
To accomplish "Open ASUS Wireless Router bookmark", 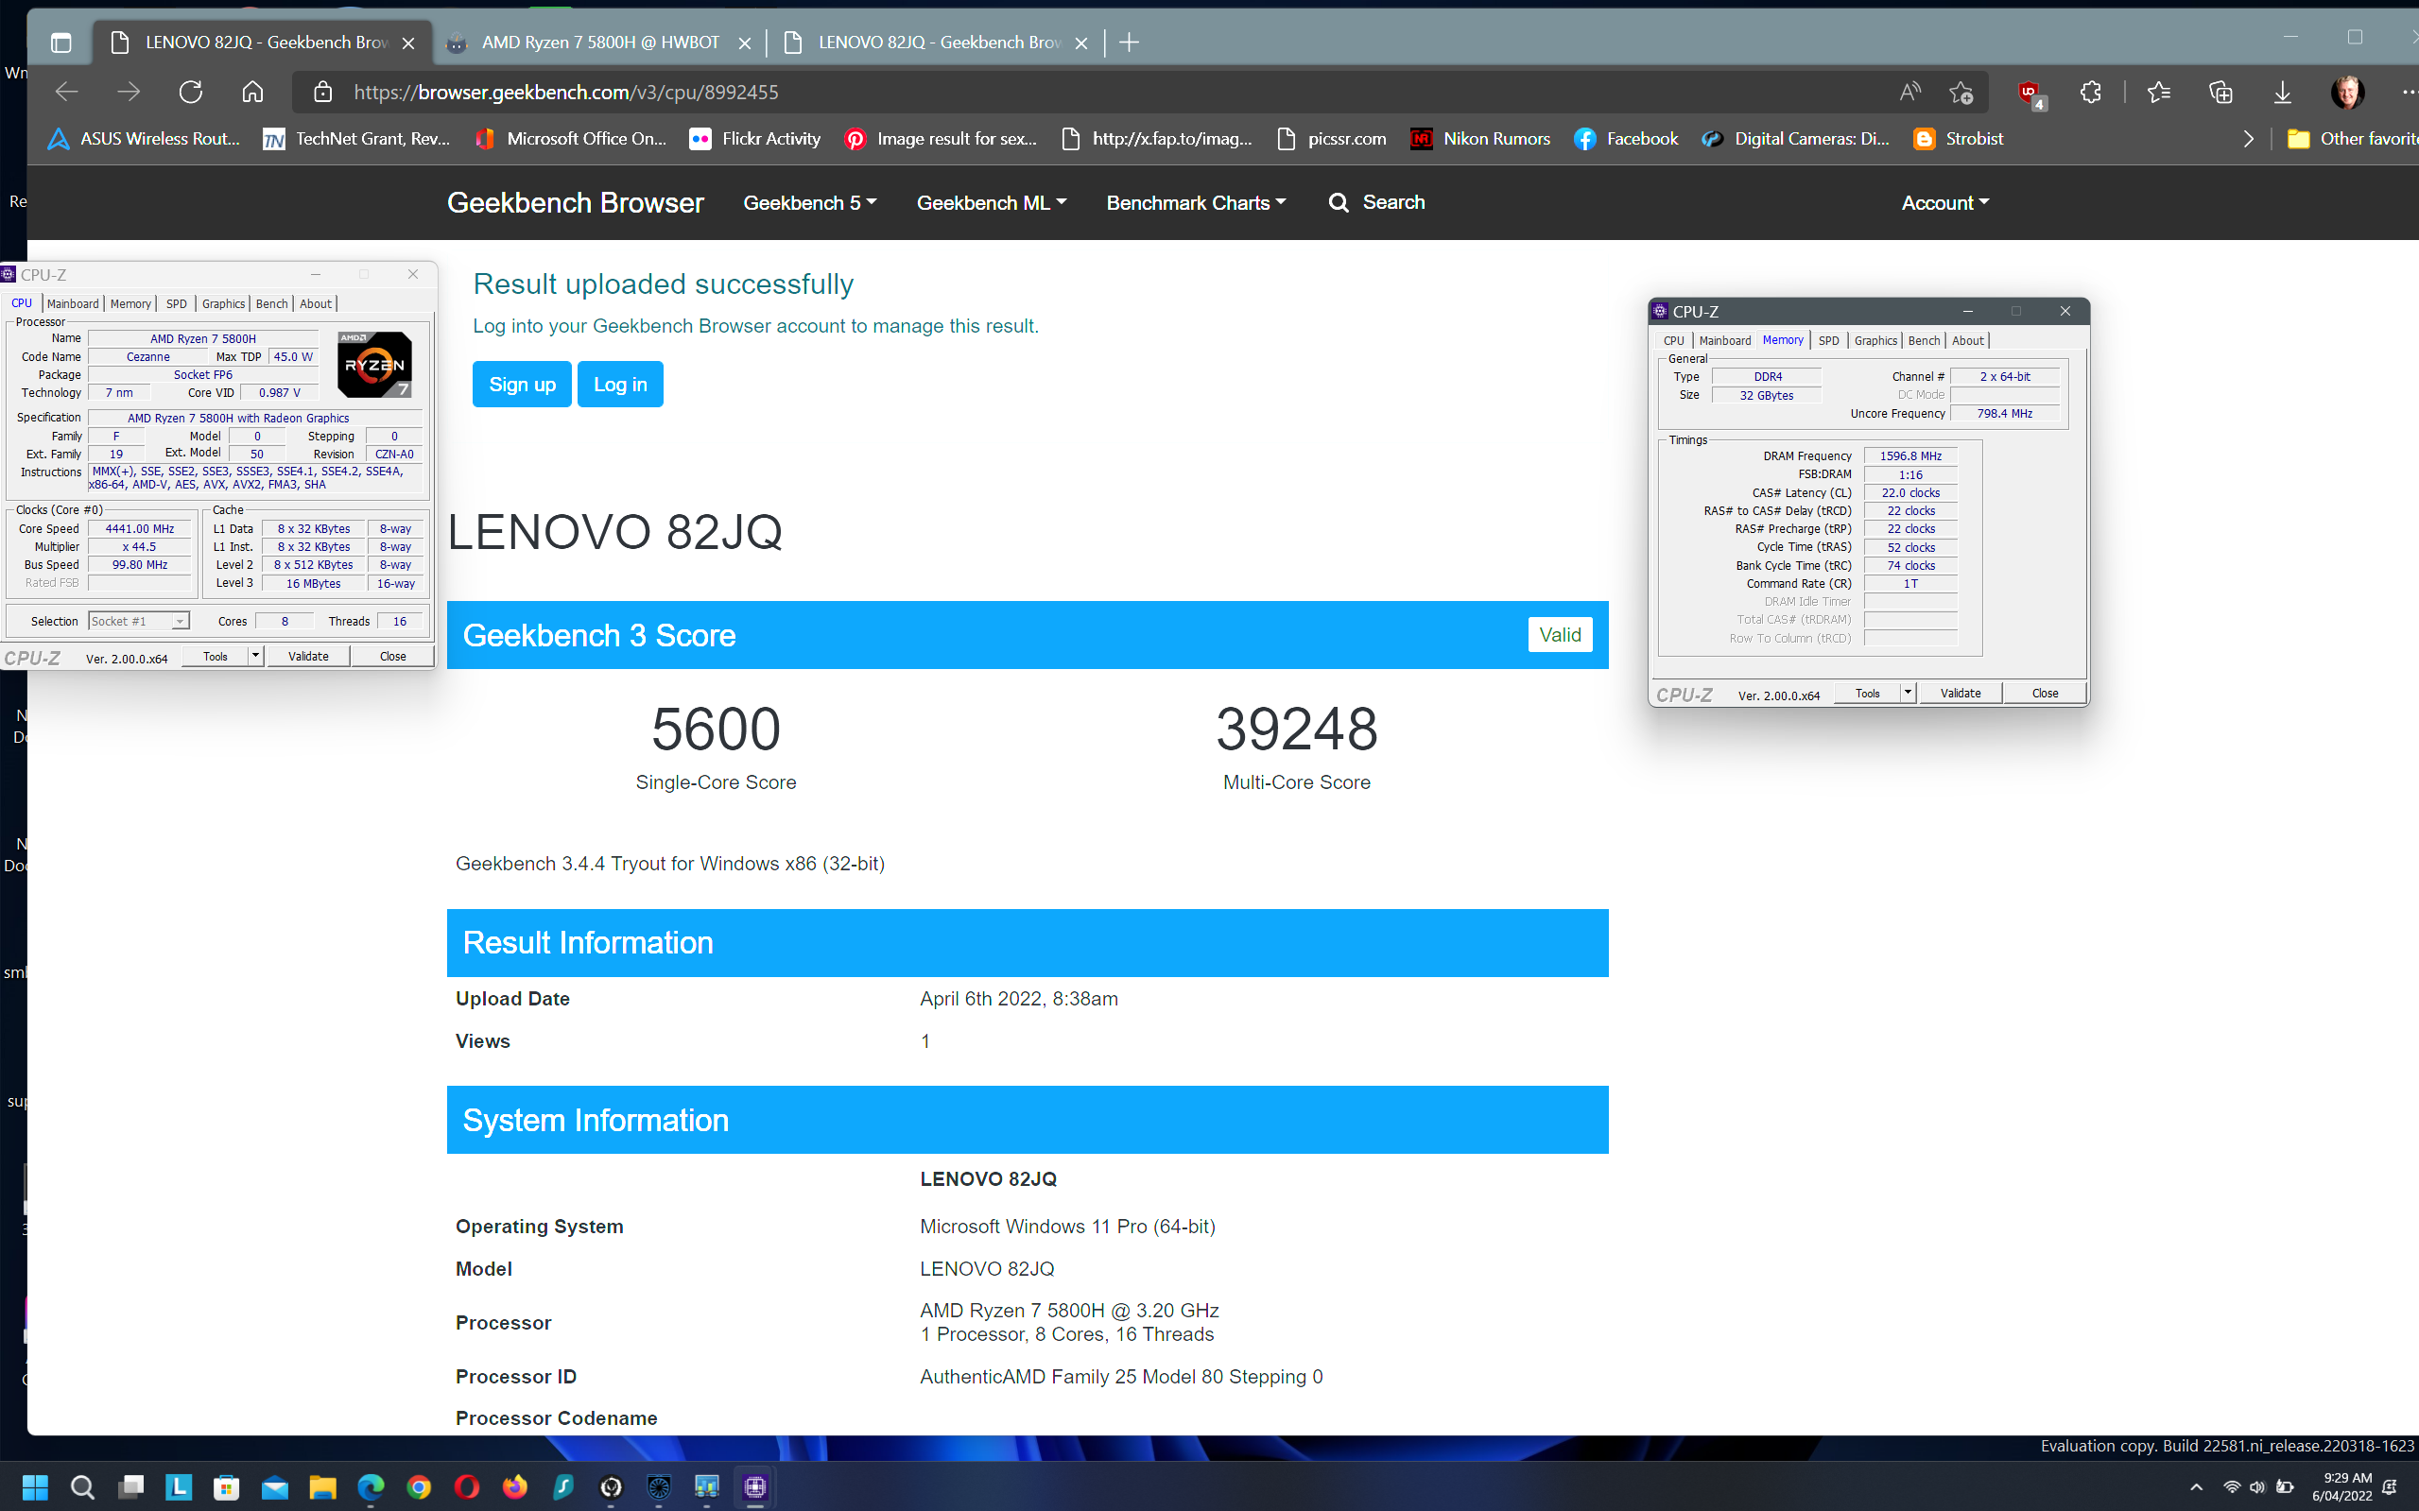I will pos(145,139).
